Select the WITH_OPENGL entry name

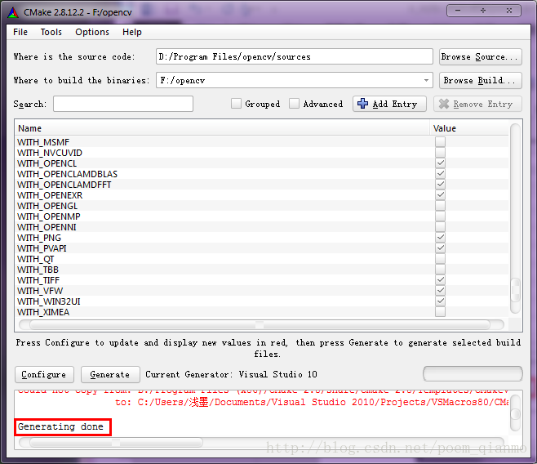[x=47, y=206]
